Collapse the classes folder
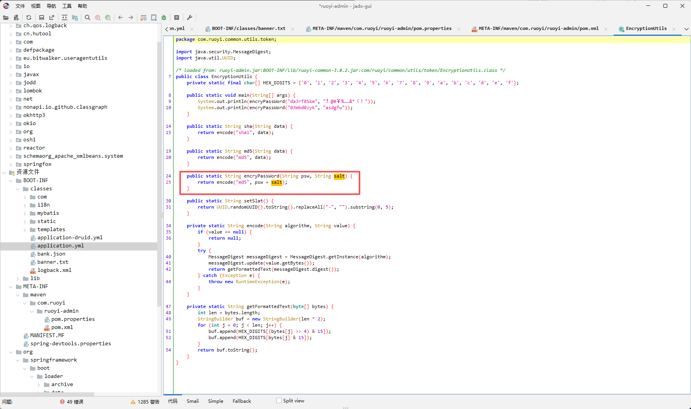 click(18, 189)
